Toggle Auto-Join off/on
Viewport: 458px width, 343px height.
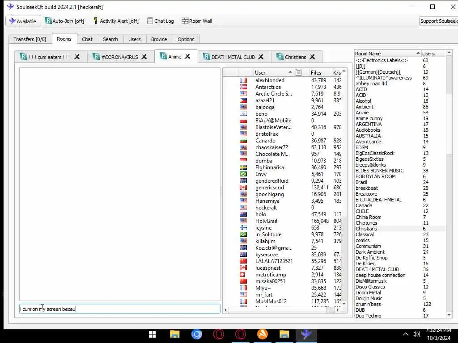[x=64, y=21]
